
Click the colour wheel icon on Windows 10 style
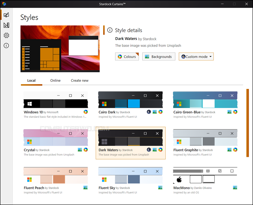coord(85,112)
